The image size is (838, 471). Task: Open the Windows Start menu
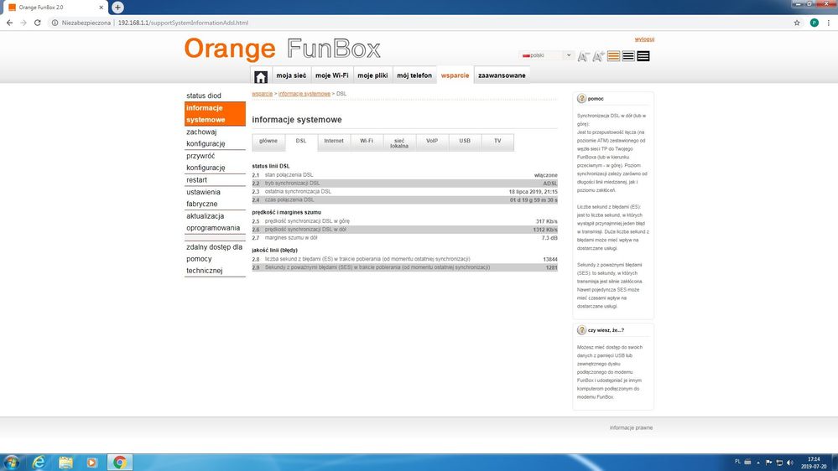coord(11,462)
